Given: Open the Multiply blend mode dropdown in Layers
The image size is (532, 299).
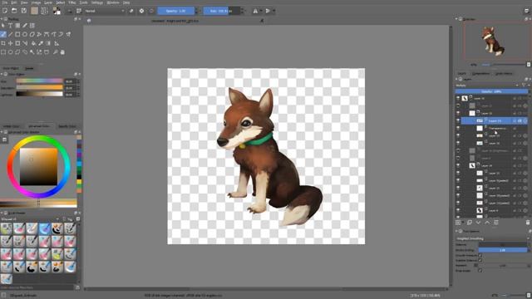Looking at the screenshot, I should tap(487, 86).
